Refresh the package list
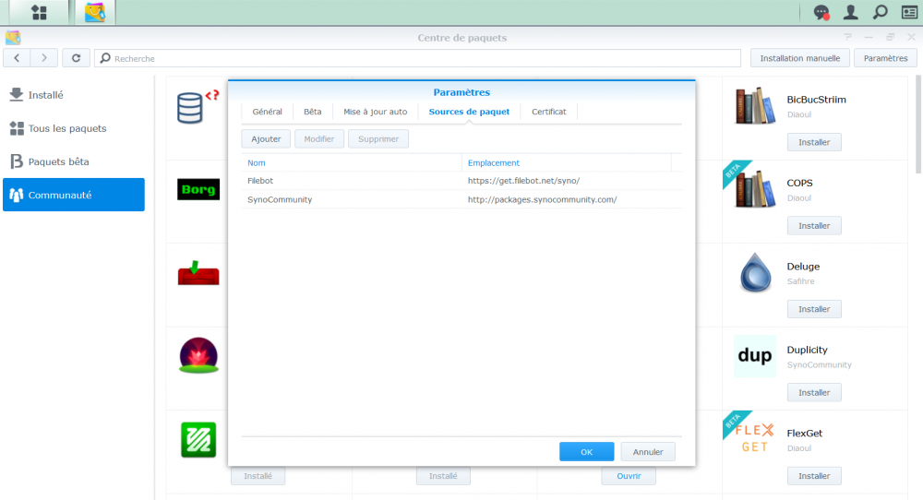Viewport: 923px width, 500px height. [76, 57]
